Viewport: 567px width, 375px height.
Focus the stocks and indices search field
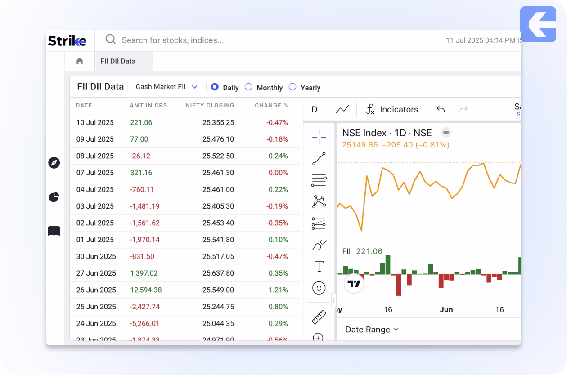pyautogui.click(x=173, y=40)
